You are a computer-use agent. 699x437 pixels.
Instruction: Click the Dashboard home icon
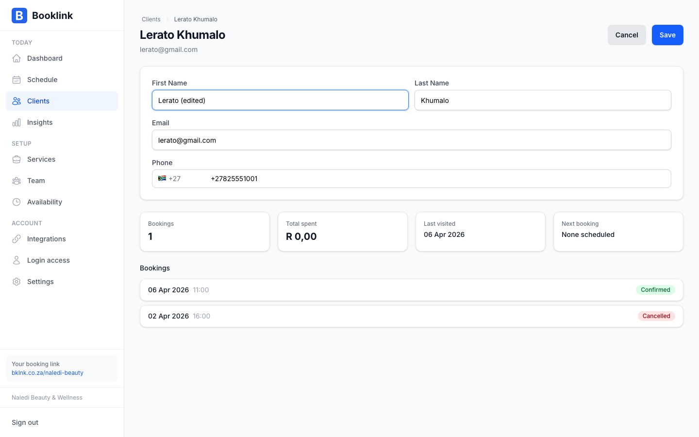17,58
